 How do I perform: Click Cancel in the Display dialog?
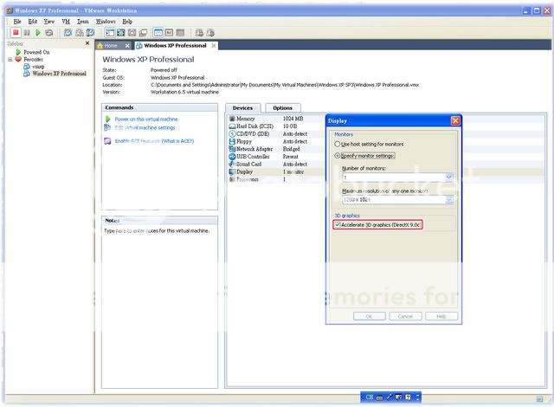405,316
